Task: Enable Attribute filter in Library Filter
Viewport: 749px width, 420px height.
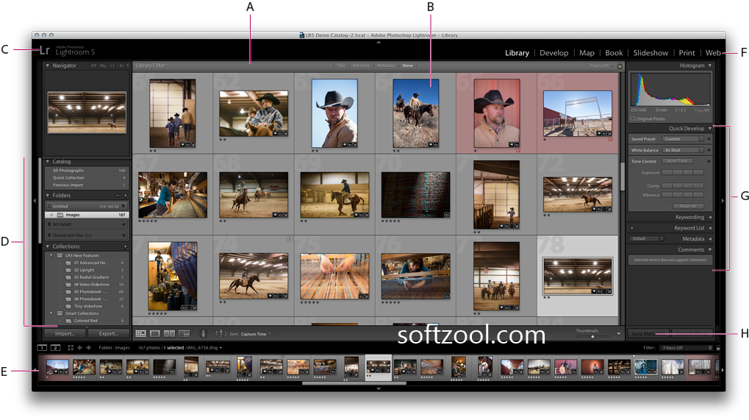Action: 361,65
